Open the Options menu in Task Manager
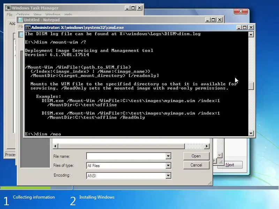Screen dimensions: 279x209 pos(23,14)
